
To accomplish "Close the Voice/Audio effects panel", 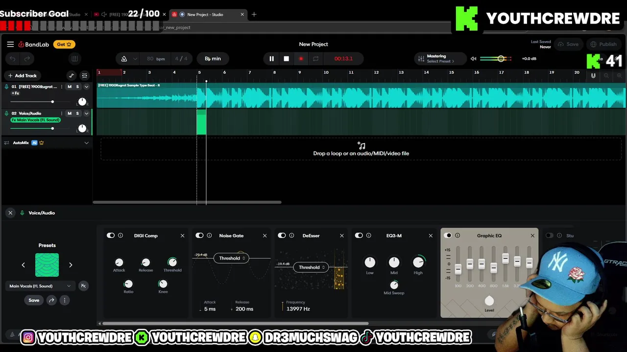I will click(x=10, y=213).
